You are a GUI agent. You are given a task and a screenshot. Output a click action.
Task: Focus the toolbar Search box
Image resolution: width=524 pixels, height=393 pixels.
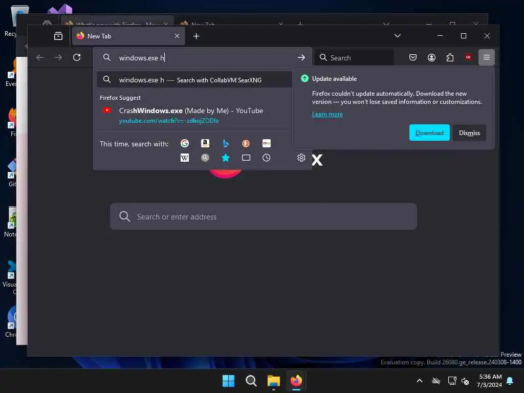click(x=355, y=57)
